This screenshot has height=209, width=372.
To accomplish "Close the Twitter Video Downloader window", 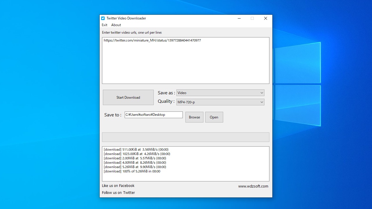I will tap(266, 18).
